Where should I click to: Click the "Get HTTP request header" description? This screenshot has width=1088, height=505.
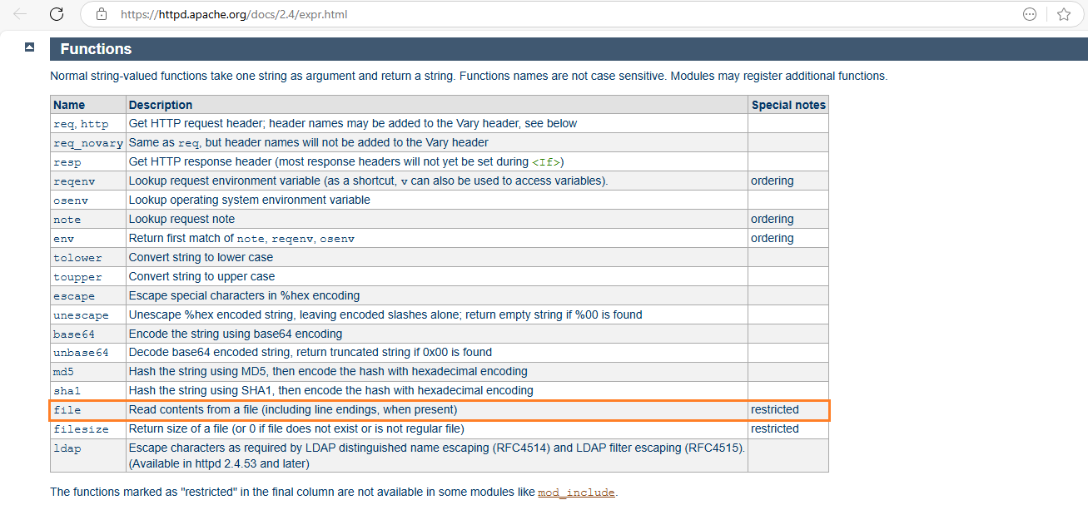click(x=353, y=124)
